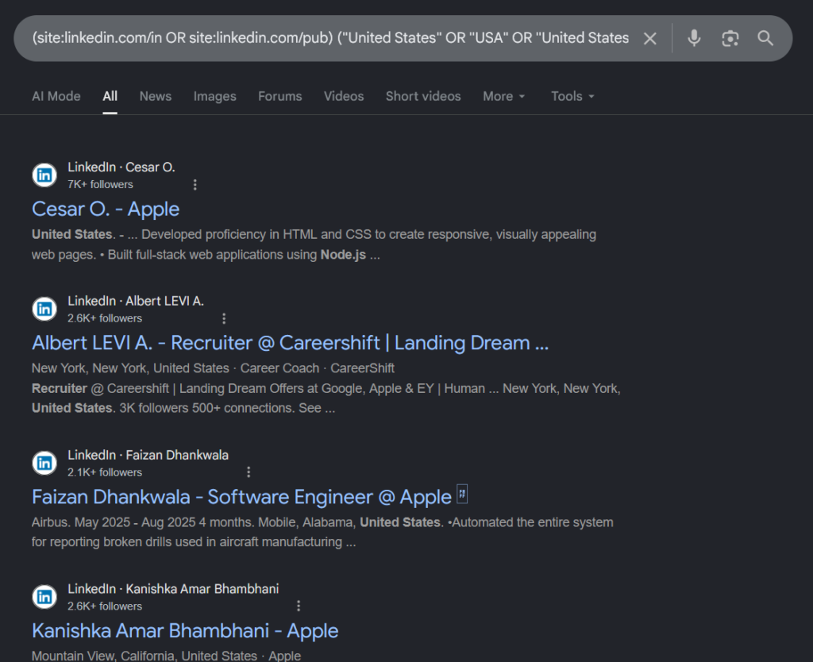Start voice search with the microphone icon
The image size is (813, 662).
694,38
